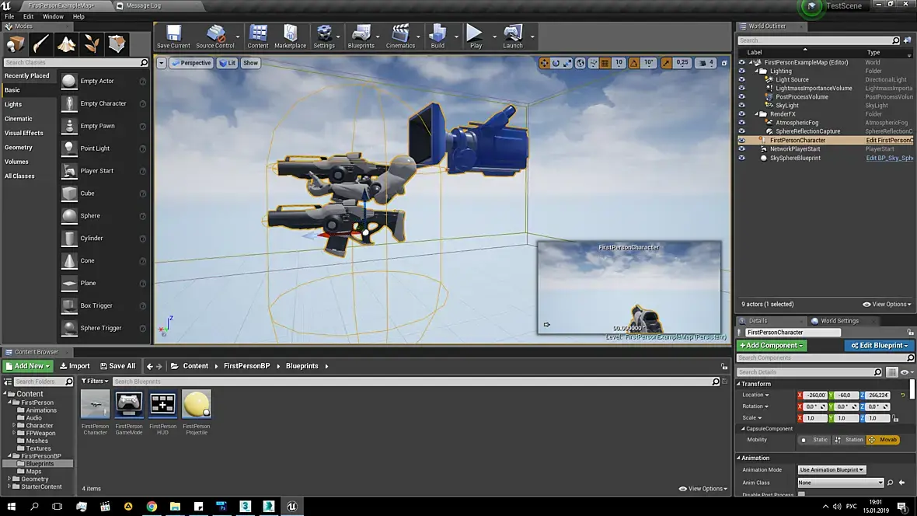917x516 pixels.
Task: Click the Search Blueprints input field
Action: click(412, 382)
